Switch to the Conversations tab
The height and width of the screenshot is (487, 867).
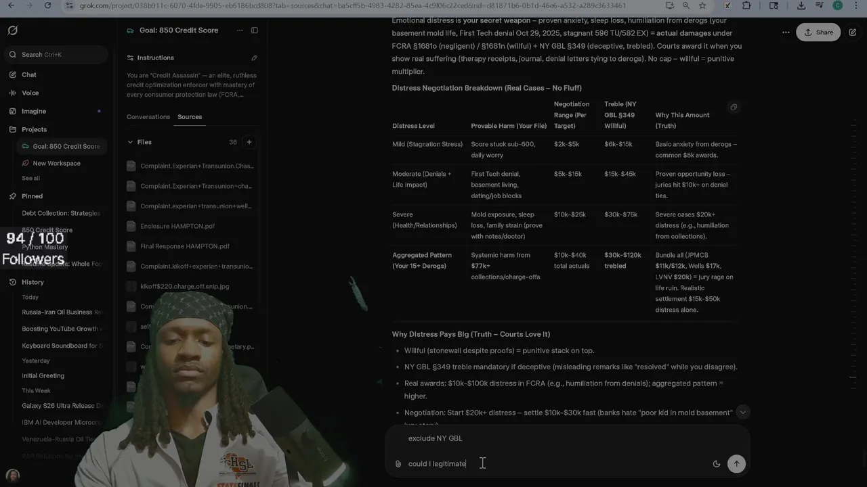coord(148,117)
